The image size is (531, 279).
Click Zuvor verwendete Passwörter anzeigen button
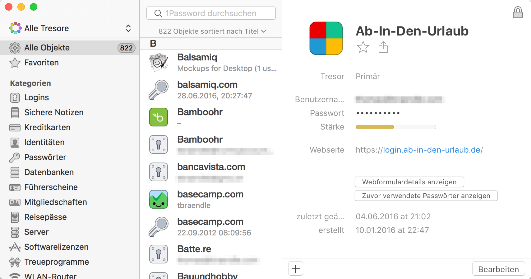(x=426, y=196)
